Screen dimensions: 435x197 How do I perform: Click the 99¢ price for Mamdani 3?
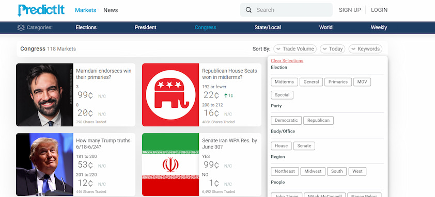[85, 95]
